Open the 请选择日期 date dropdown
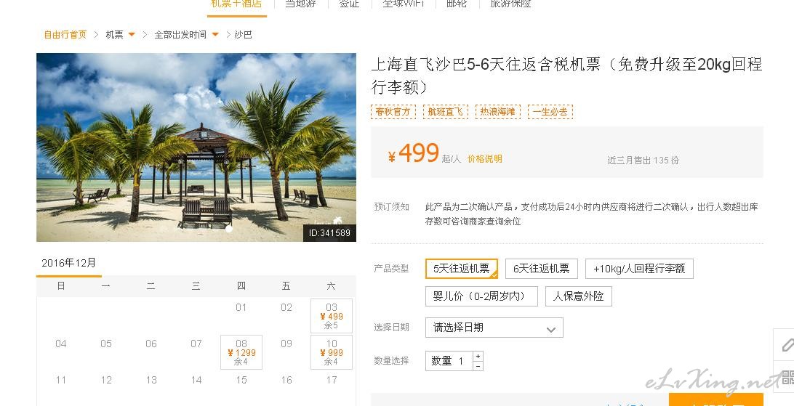794x406 pixels. point(494,328)
